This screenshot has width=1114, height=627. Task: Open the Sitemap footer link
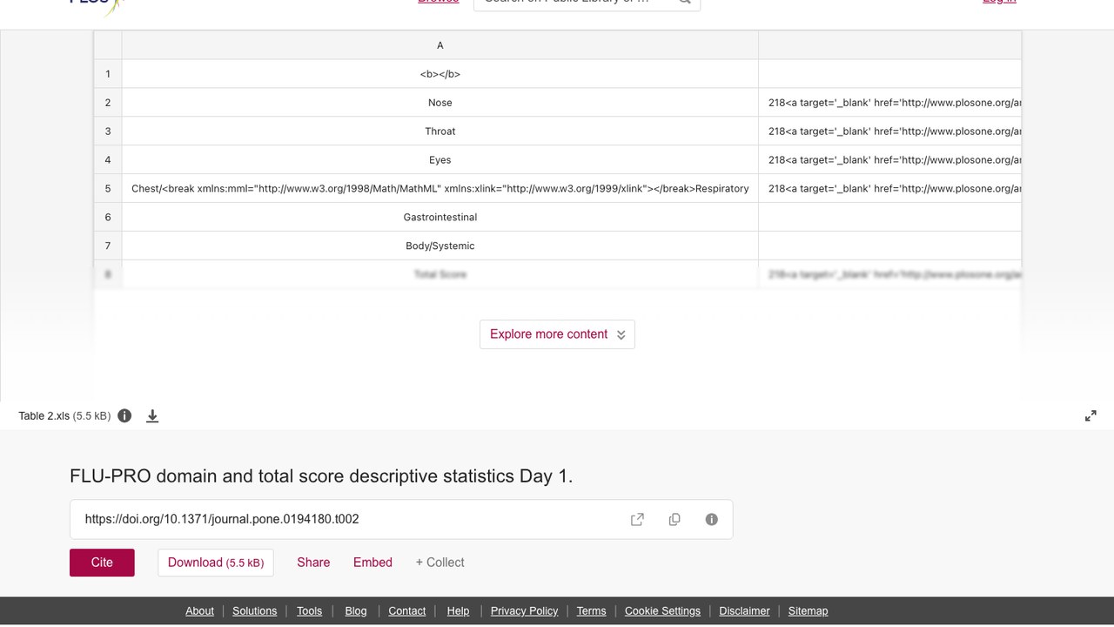(808, 611)
